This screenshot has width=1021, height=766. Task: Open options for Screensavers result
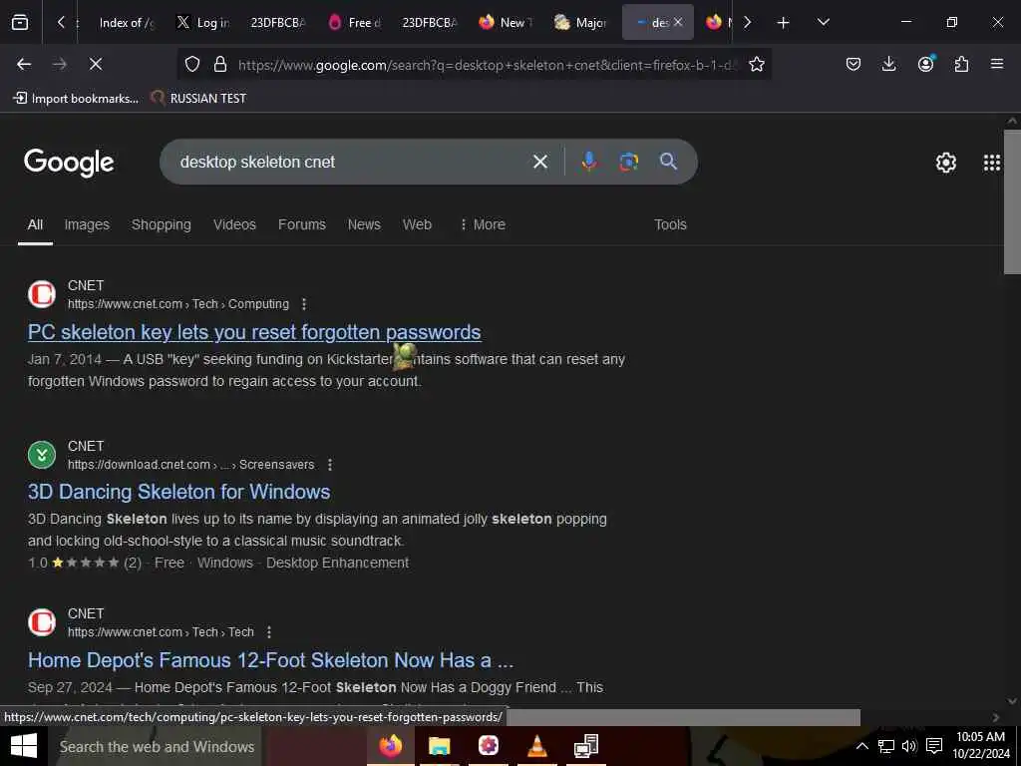(329, 465)
